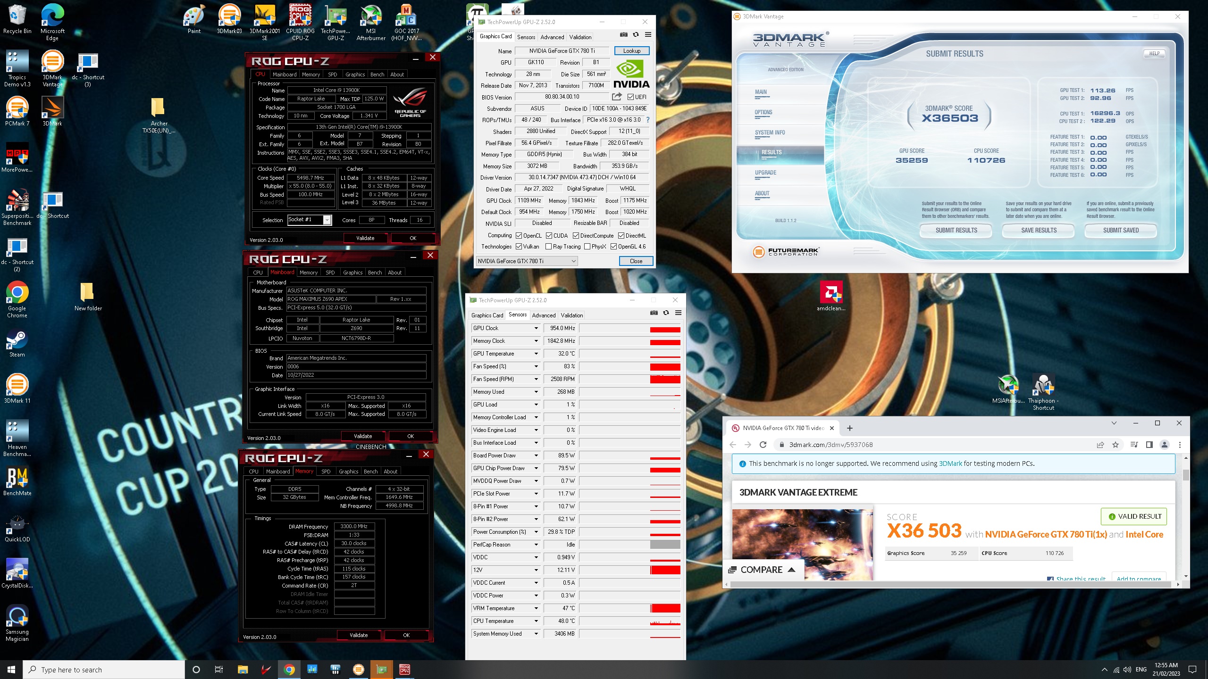Switch to Validation tab in GPU-Z Sensors window
This screenshot has height=679, width=1208.
572,315
